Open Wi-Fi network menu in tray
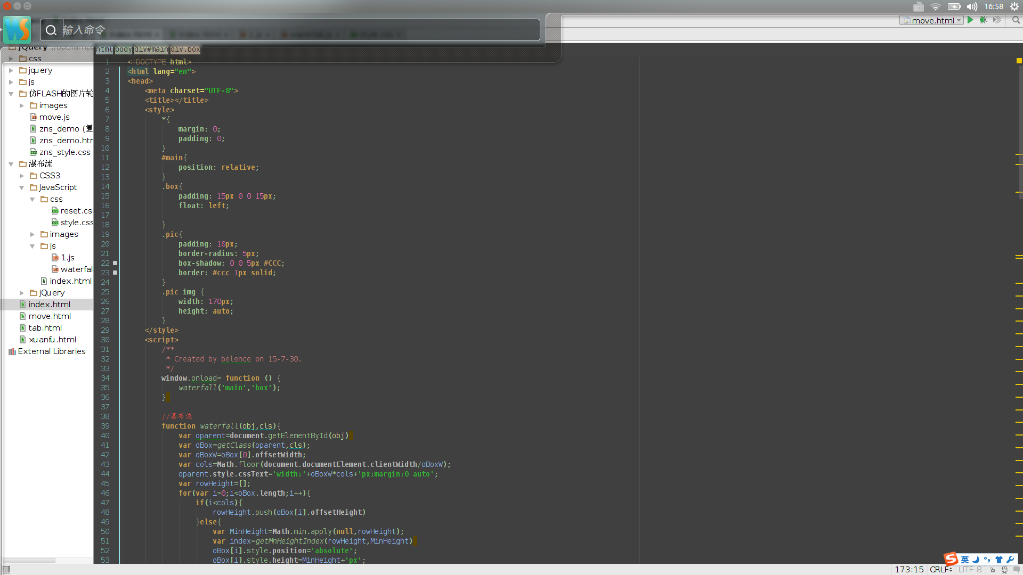 coord(936,6)
